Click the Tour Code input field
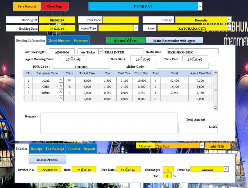This screenshot has height=188, width=248. click(121, 20)
